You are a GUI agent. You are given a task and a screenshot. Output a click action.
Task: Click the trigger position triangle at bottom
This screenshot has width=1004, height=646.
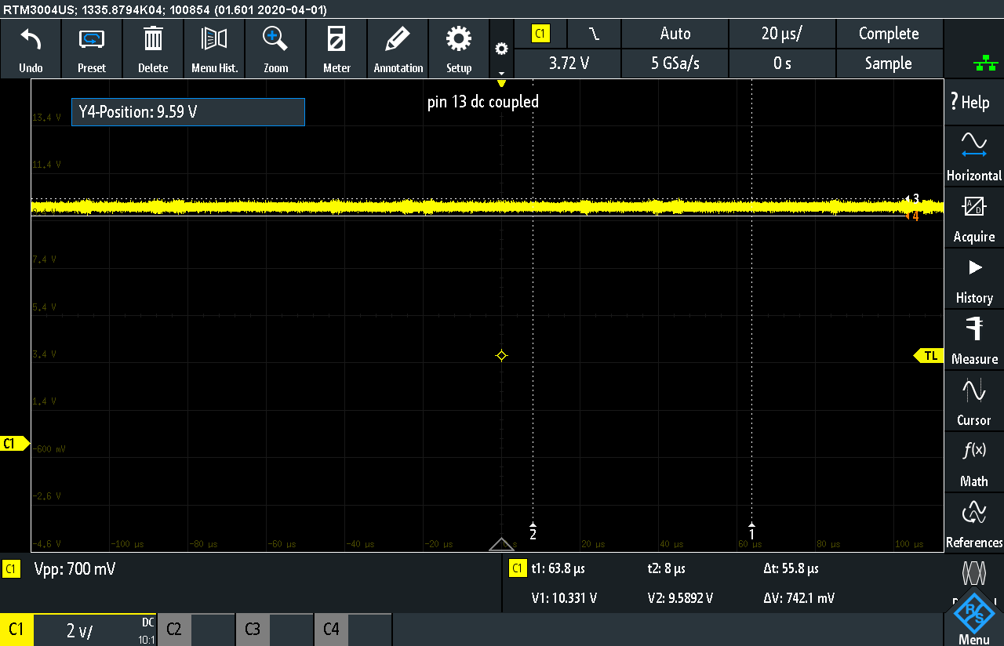502,544
